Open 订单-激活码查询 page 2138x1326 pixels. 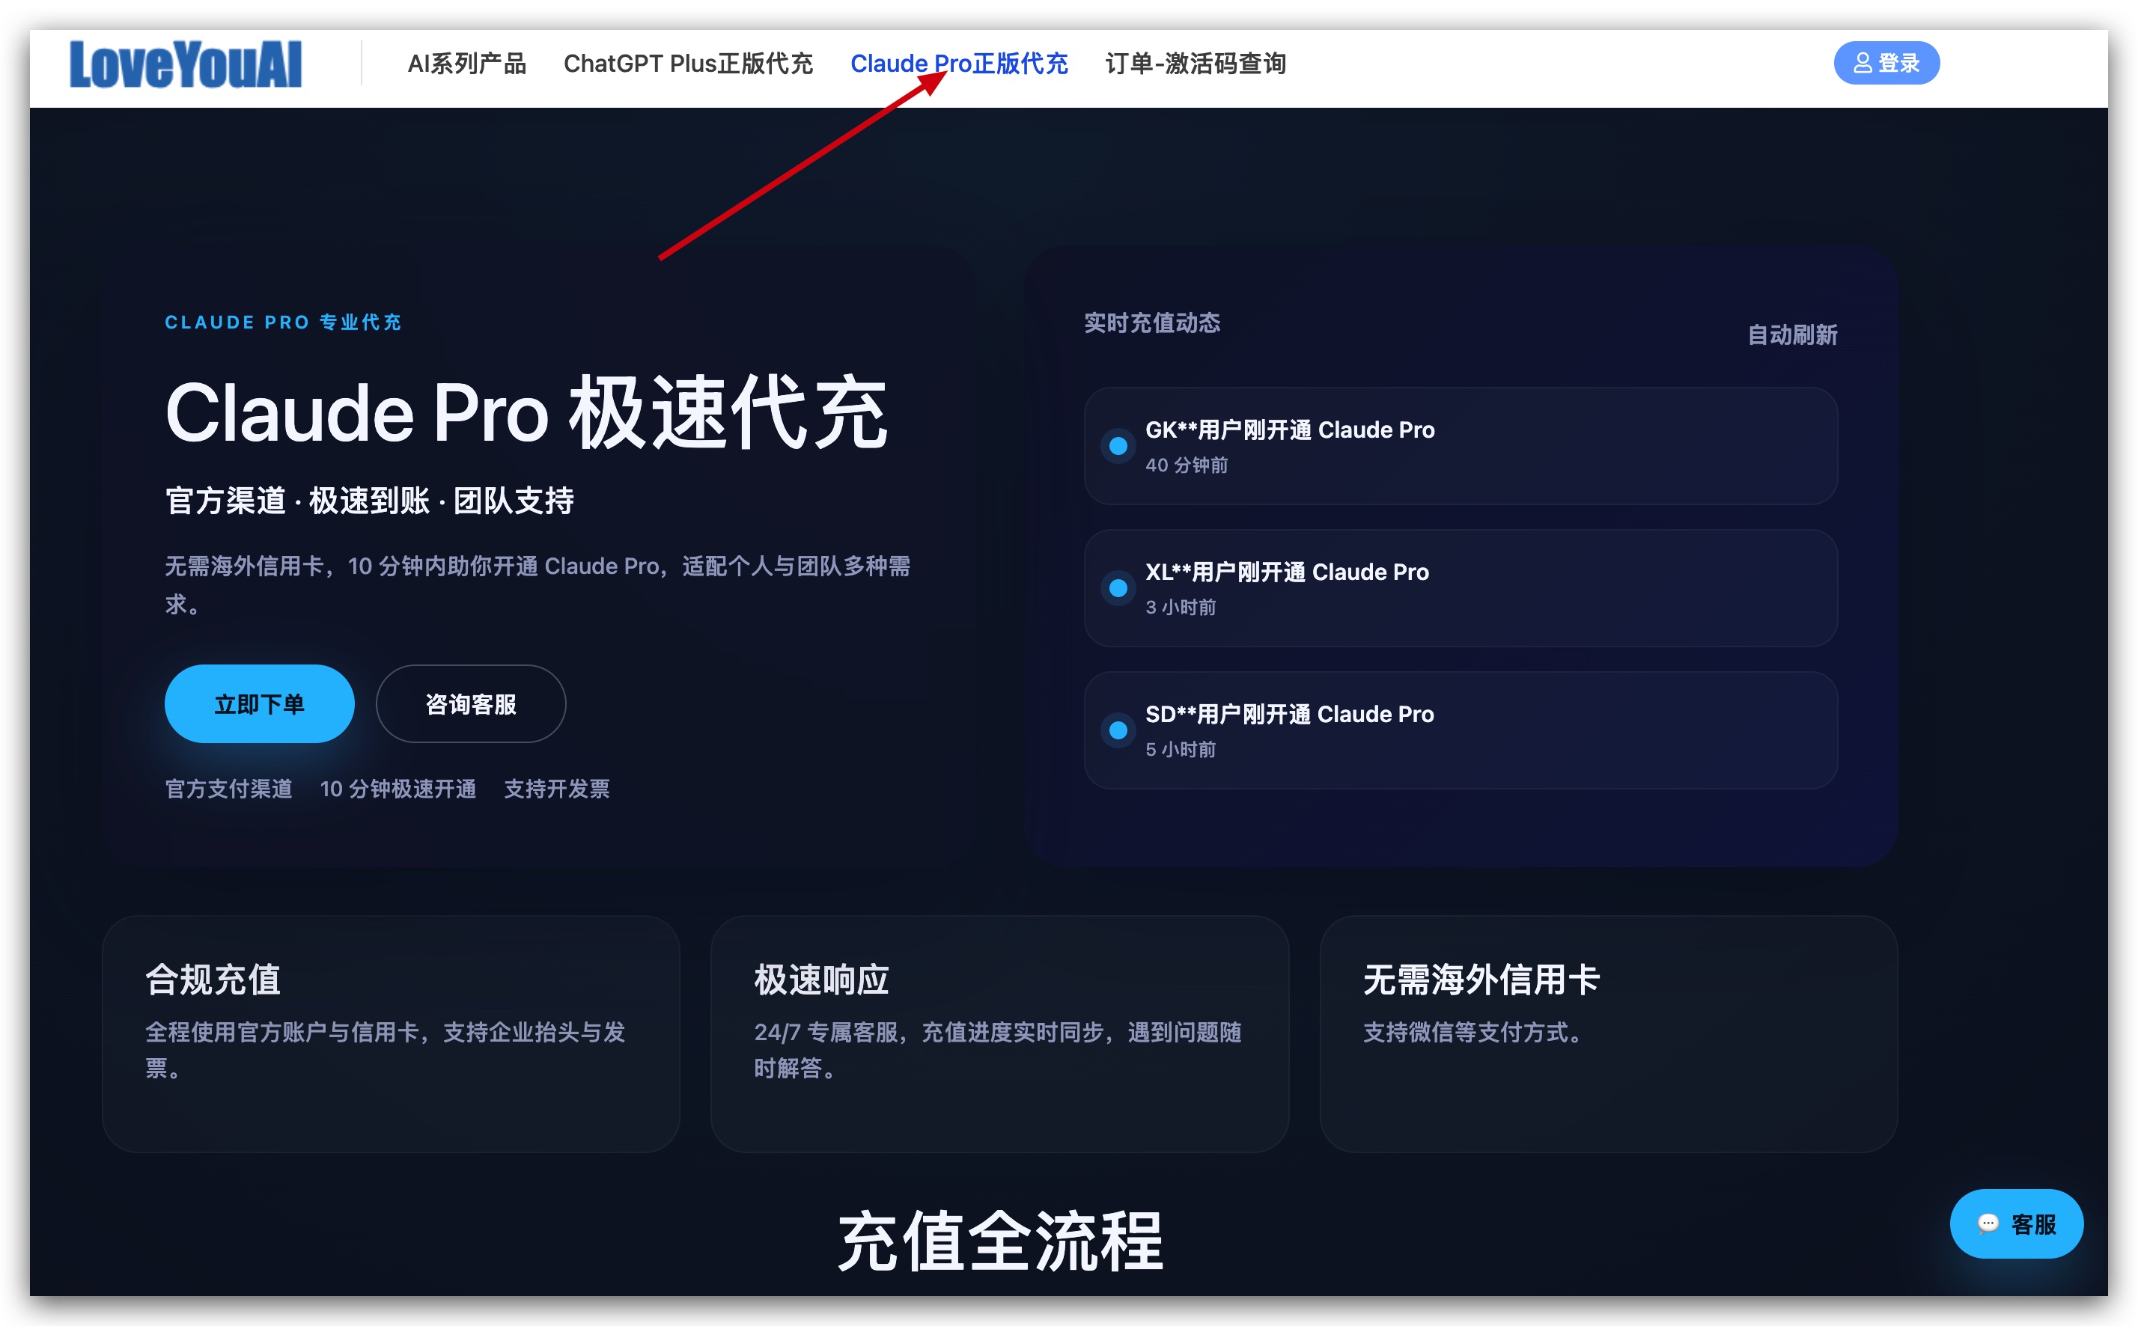point(1195,64)
